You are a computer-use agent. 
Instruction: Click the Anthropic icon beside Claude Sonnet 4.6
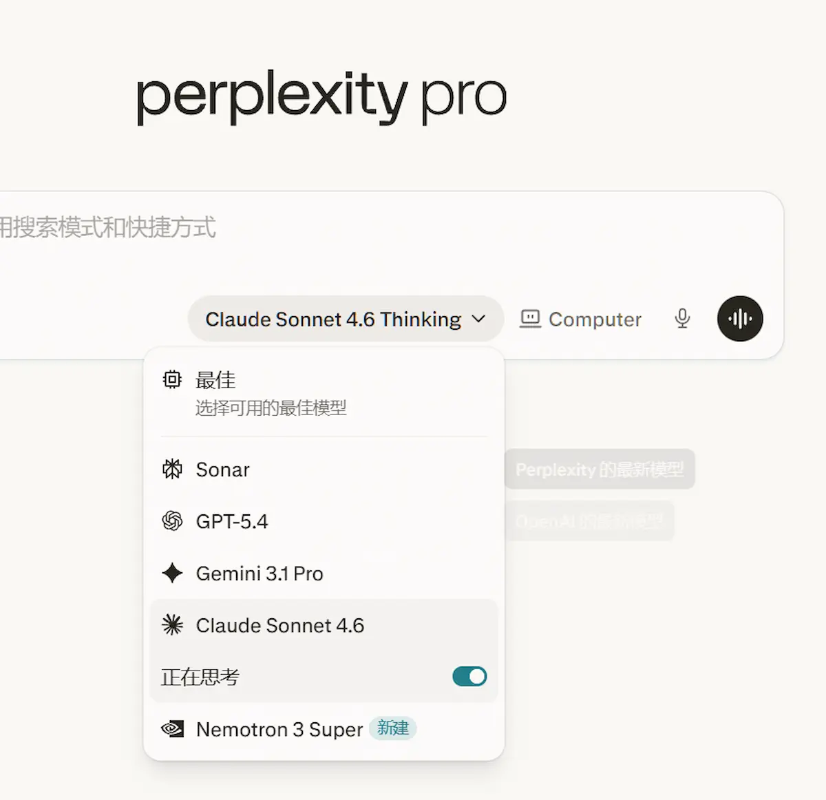coord(172,625)
